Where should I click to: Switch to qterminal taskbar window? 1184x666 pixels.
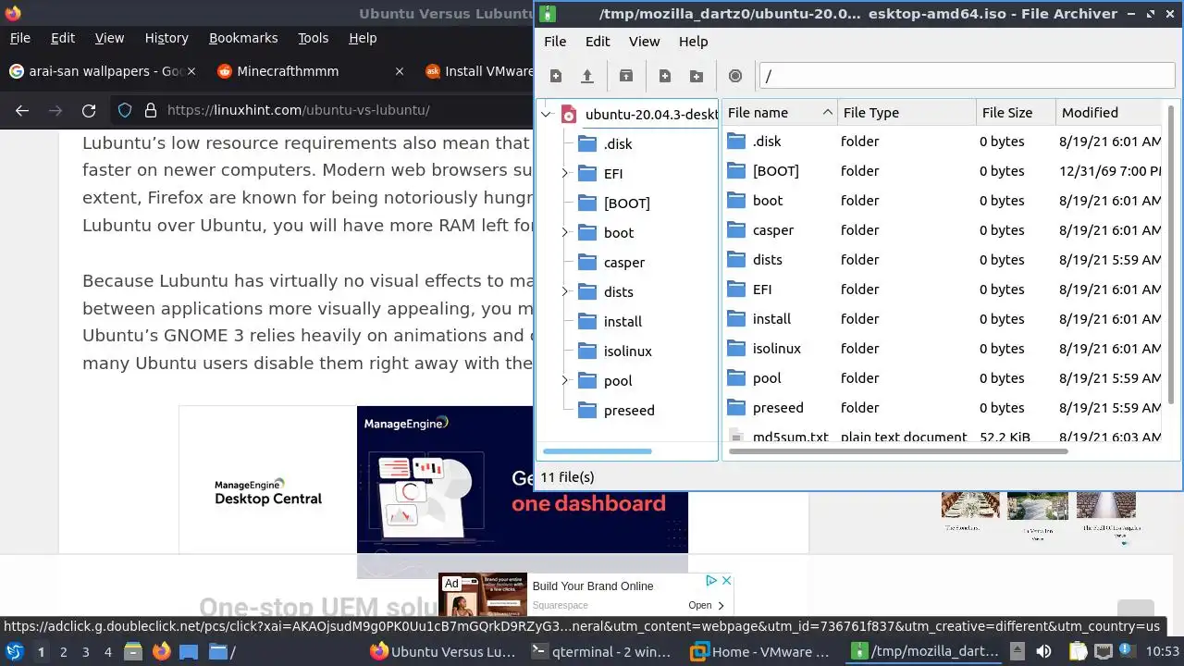[601, 652]
